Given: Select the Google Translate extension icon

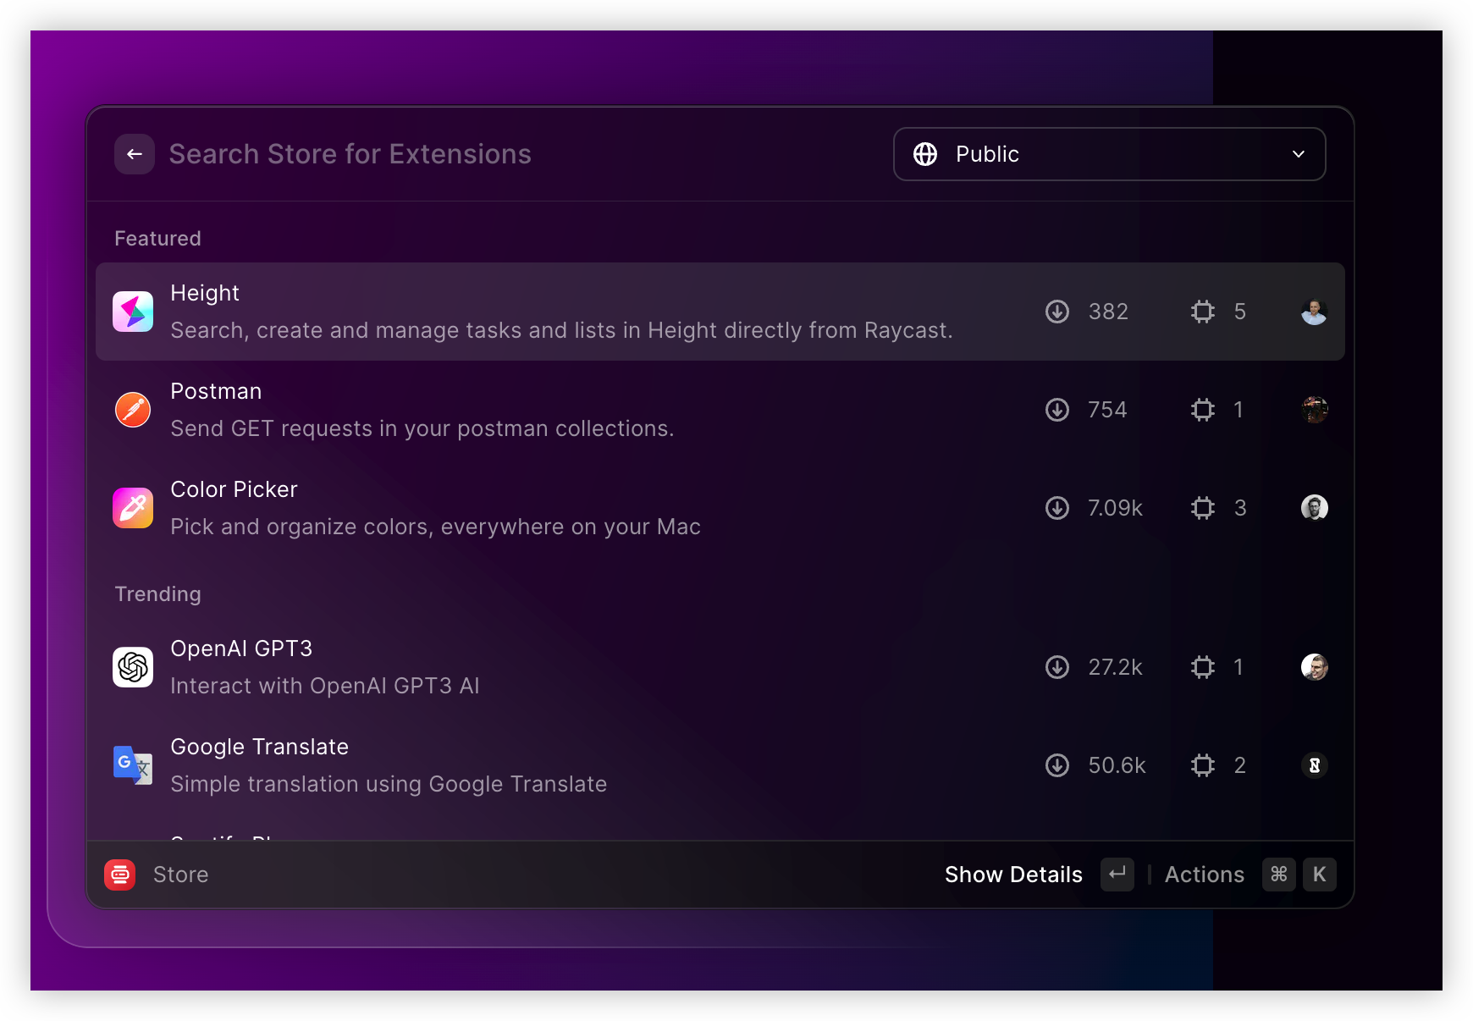Looking at the screenshot, I should click(x=133, y=765).
